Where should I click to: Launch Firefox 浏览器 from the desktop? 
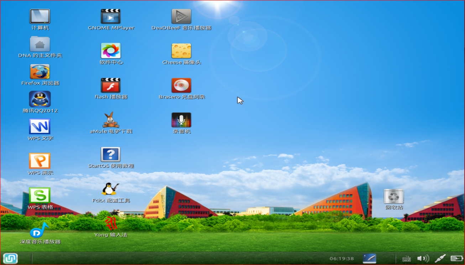(40, 72)
